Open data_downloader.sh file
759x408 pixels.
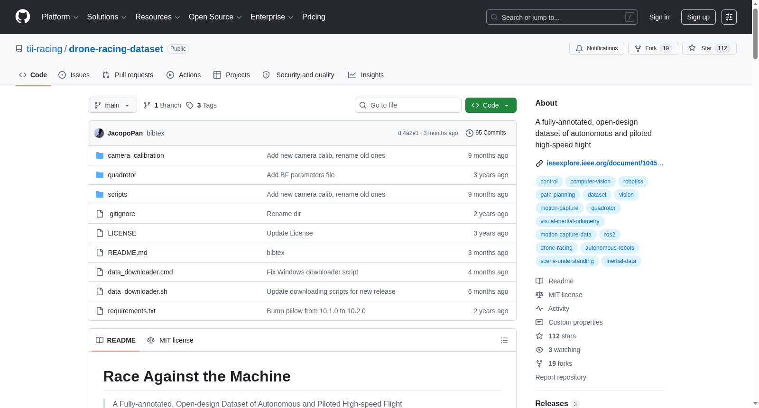[138, 291]
